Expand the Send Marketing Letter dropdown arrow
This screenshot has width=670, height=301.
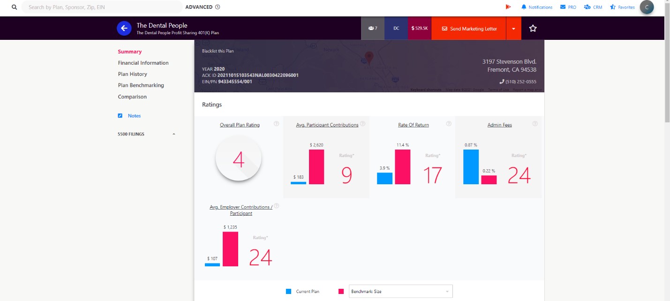point(513,29)
